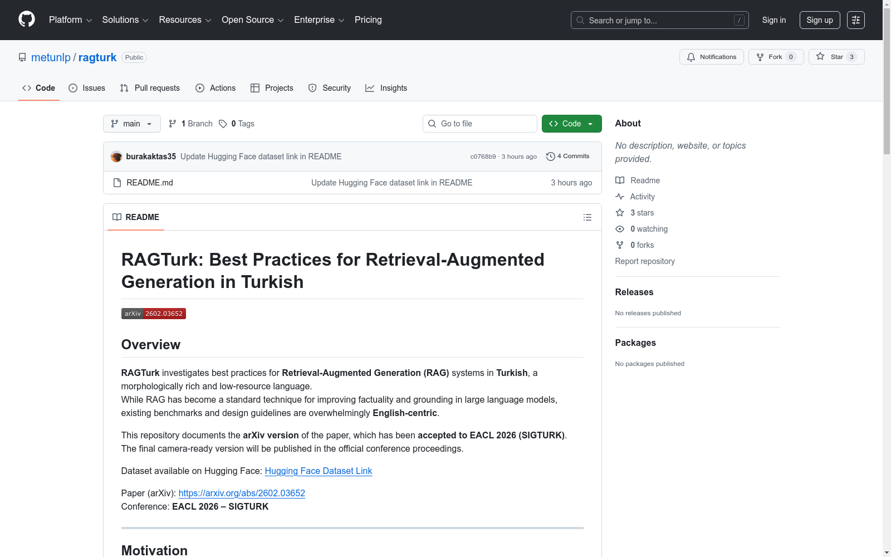Click the README outline list icon

[588, 217]
